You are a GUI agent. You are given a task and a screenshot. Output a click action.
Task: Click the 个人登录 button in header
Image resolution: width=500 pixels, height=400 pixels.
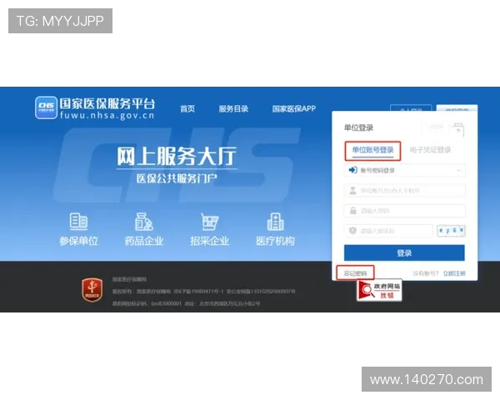pos(411,107)
